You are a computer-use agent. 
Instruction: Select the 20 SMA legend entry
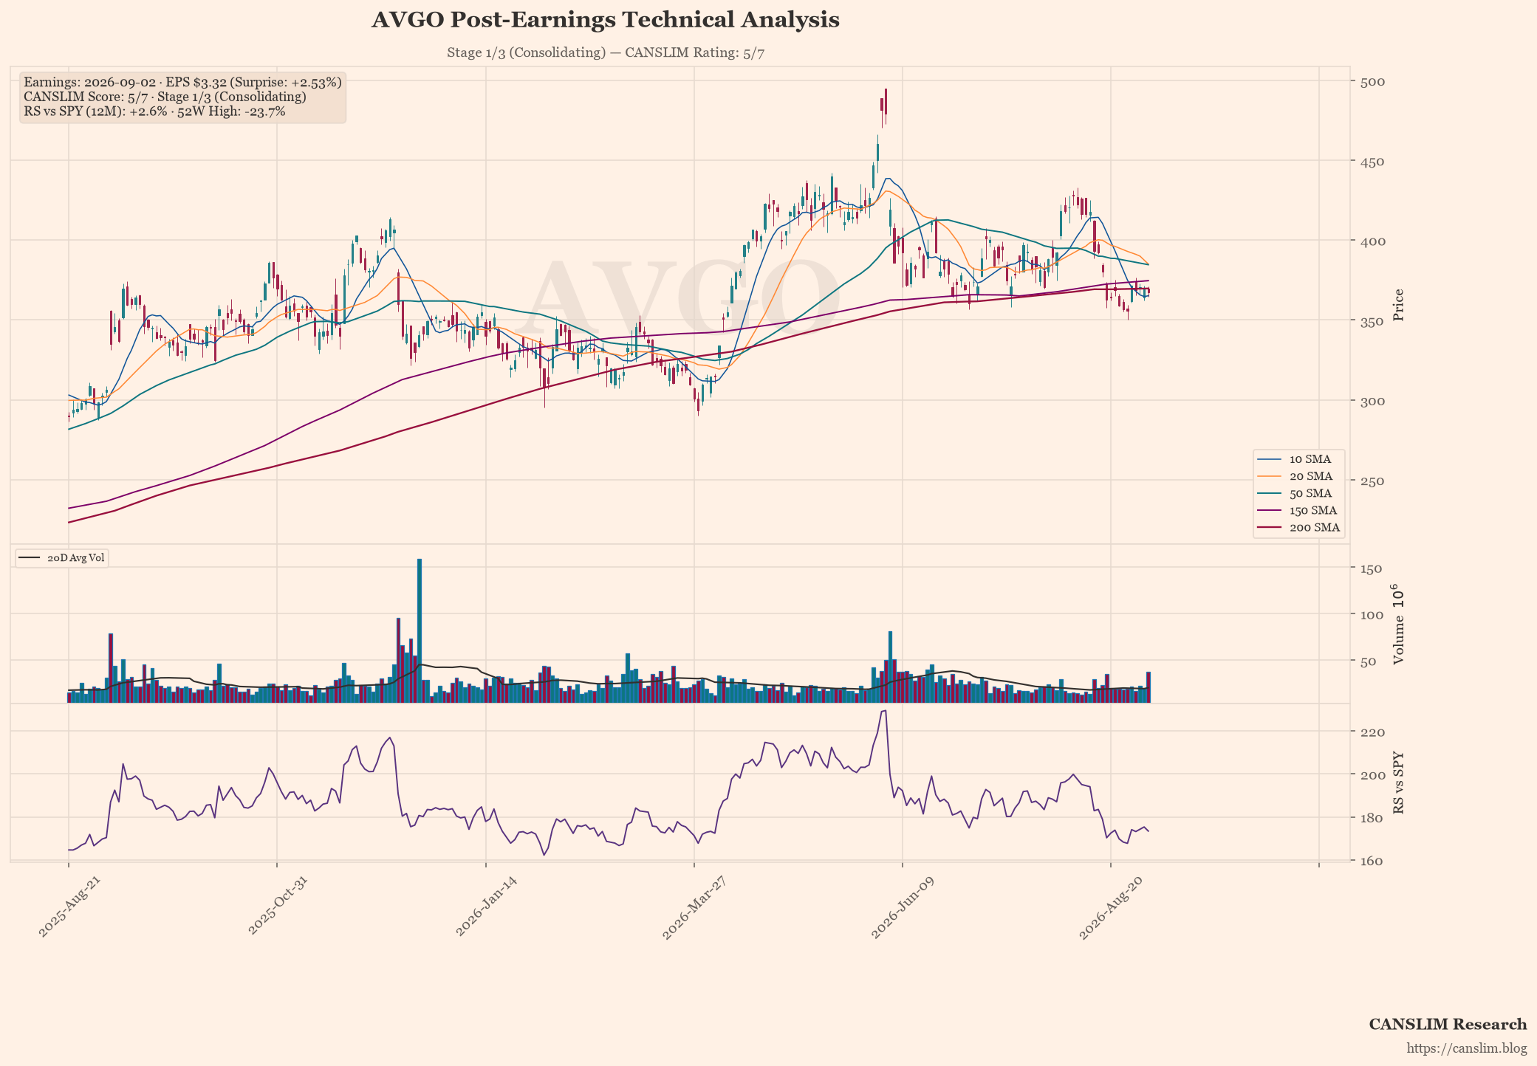point(1299,476)
